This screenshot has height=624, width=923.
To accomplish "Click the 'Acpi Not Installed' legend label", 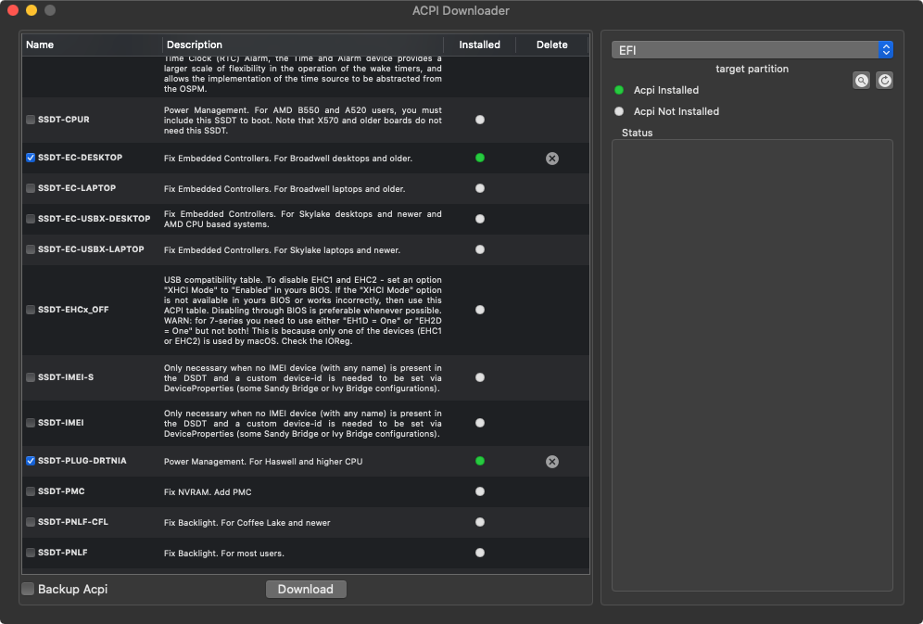I will tap(676, 111).
